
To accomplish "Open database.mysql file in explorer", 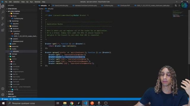I will [18, 41].
